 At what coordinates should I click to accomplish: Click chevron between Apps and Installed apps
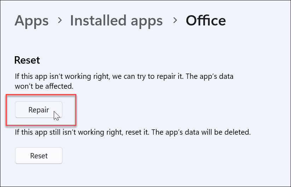coord(59,21)
